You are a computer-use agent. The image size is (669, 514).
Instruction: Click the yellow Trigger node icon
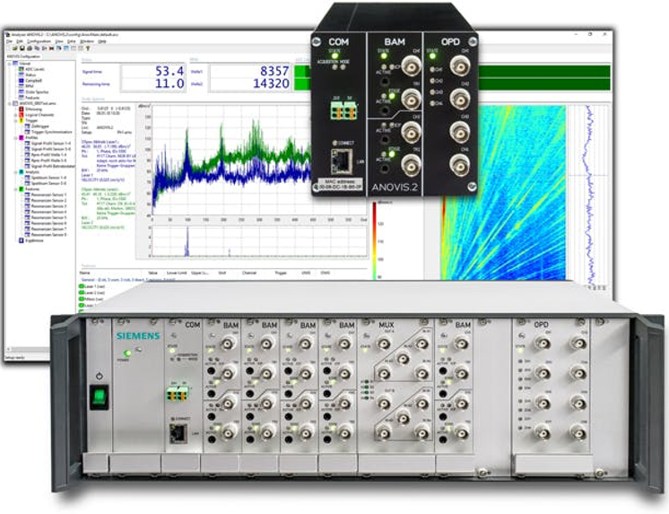coord(22,120)
